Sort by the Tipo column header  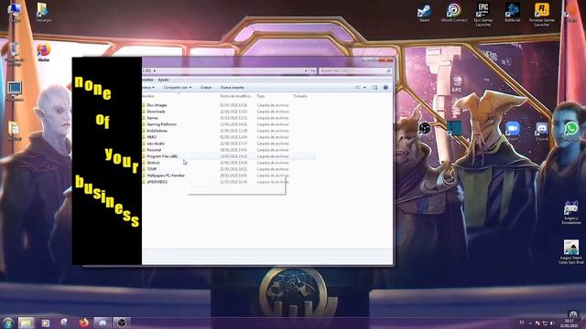(261, 96)
